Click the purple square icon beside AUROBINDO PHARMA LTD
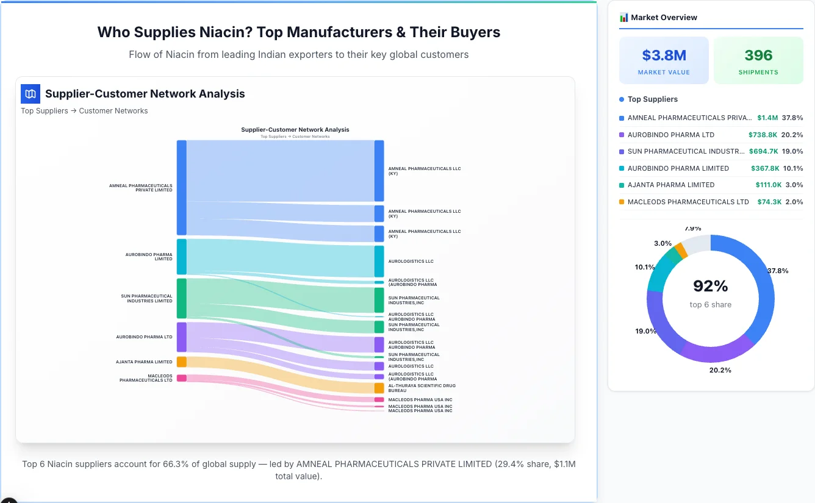 (621, 135)
